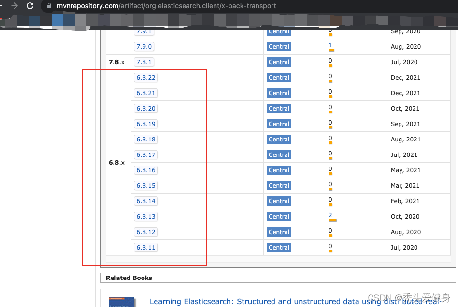The image size is (458, 307).
Task: Open version 6.8.17 release page
Action: coord(146,154)
